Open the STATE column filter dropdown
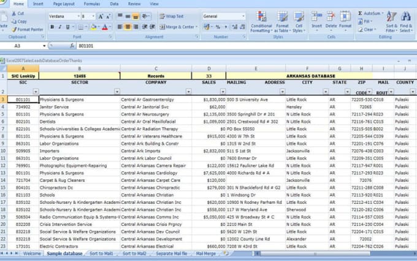Viewport: 417px width, 261px height. tap(348, 92)
